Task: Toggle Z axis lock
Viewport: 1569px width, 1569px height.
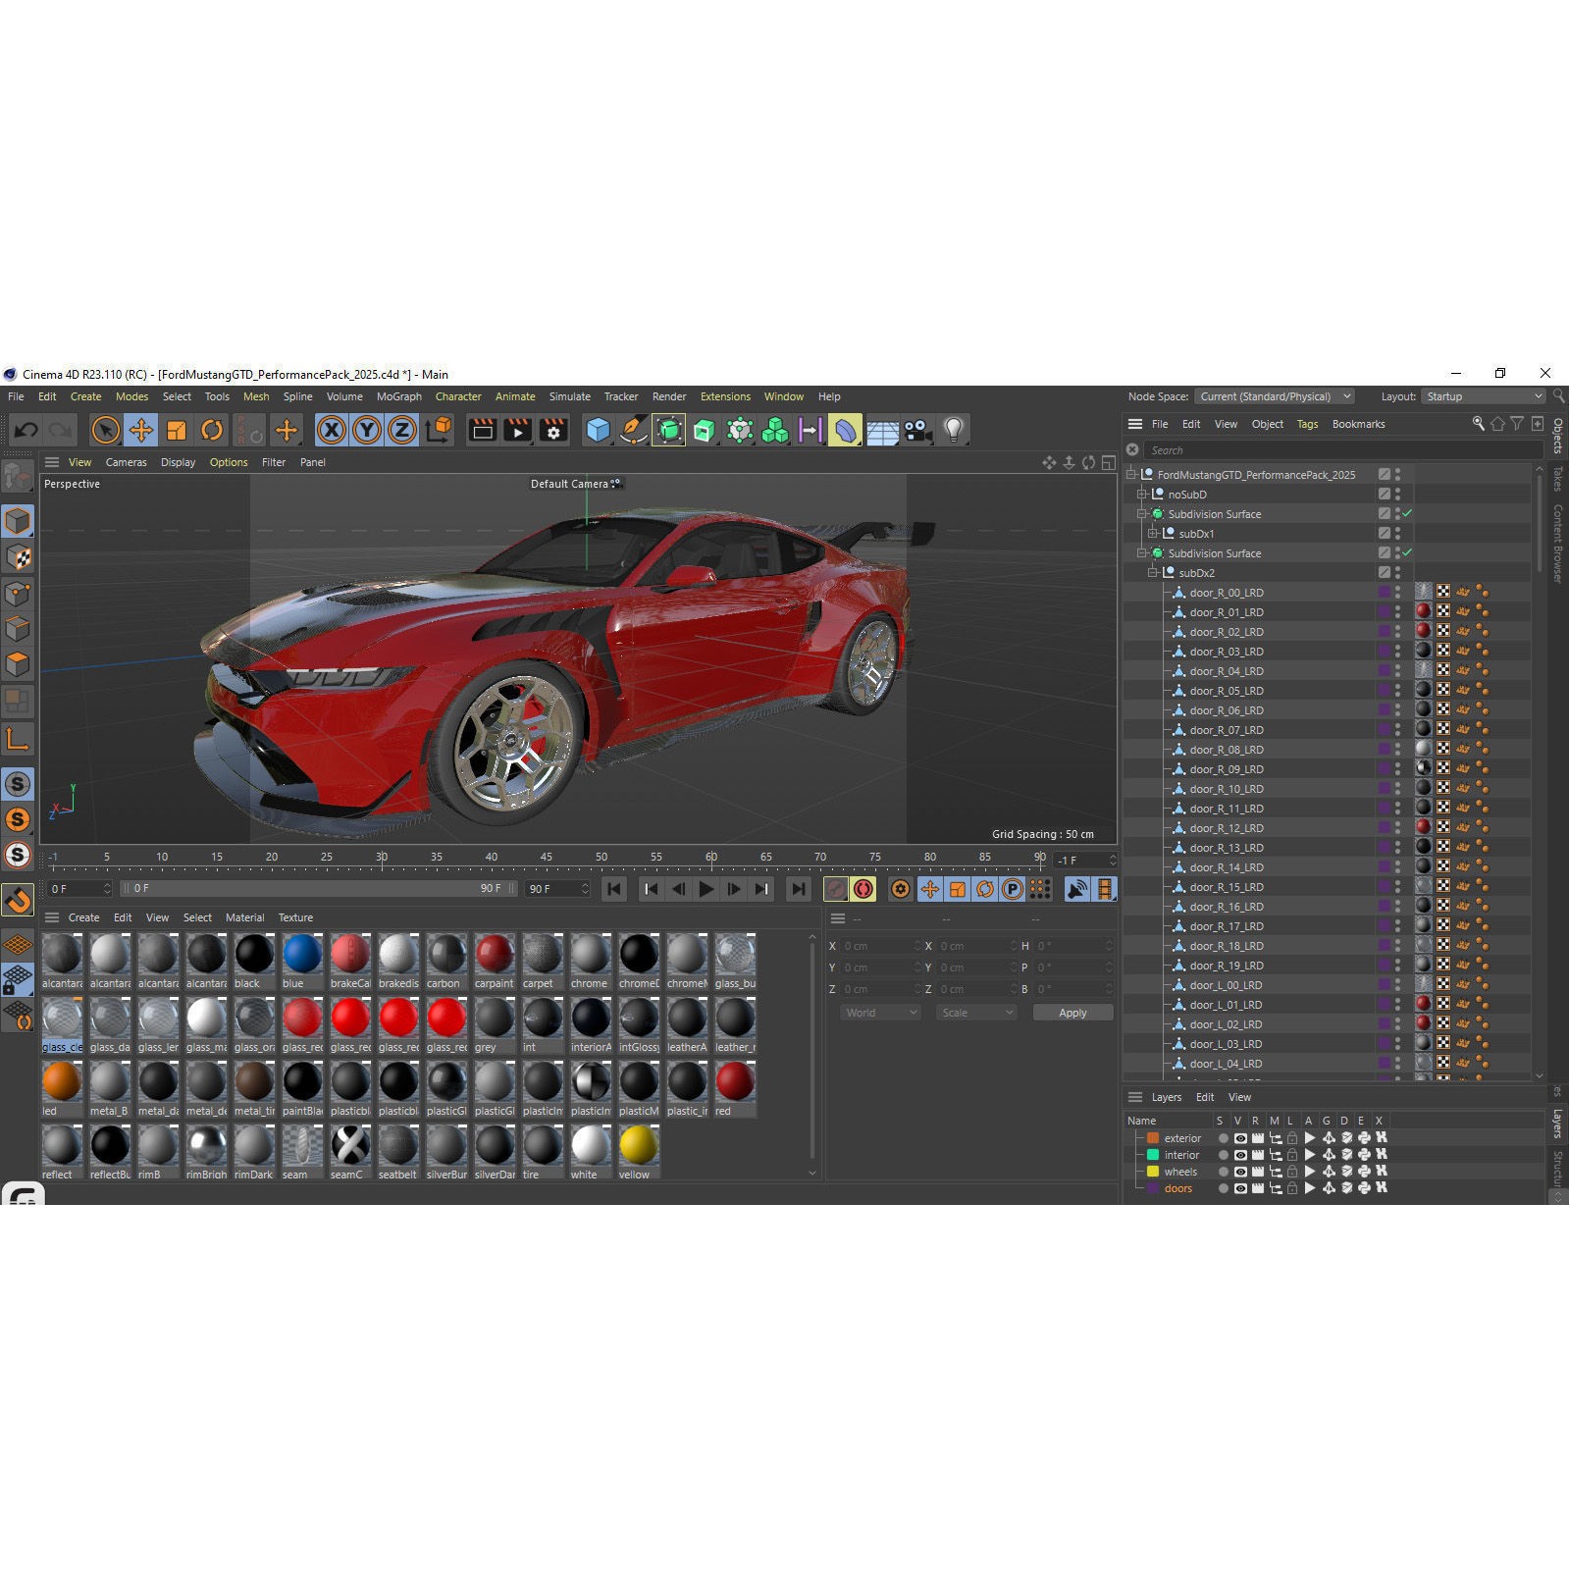Action: pos(402,430)
